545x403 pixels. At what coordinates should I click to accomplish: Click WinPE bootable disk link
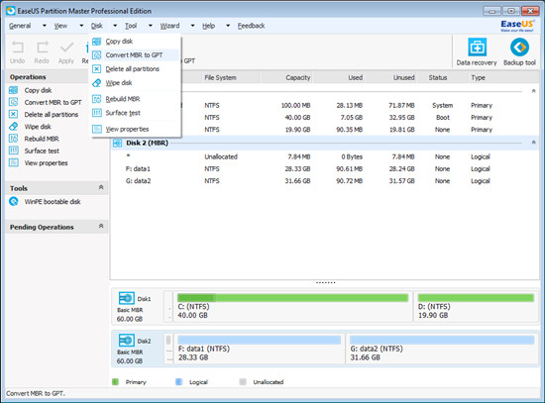[x=53, y=202]
